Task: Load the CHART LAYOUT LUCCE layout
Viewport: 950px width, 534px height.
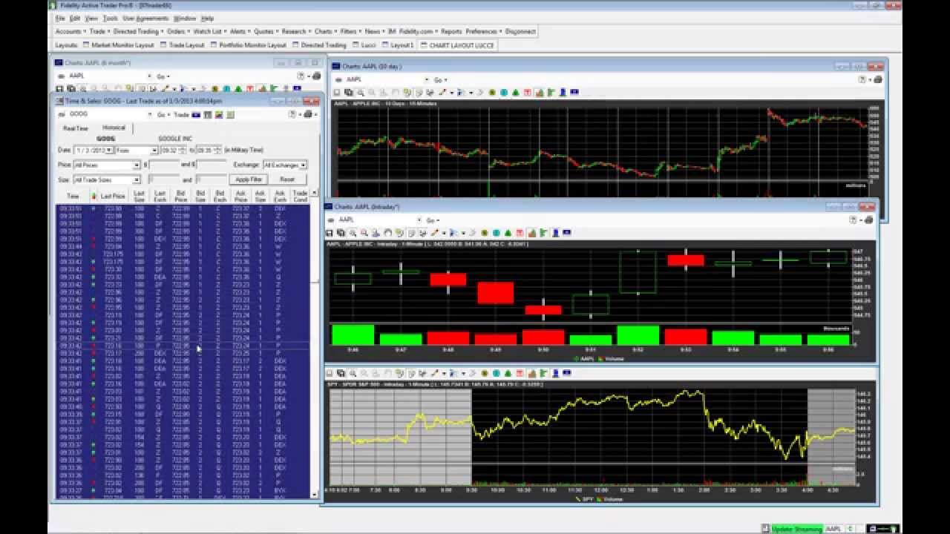Action: 458,45
